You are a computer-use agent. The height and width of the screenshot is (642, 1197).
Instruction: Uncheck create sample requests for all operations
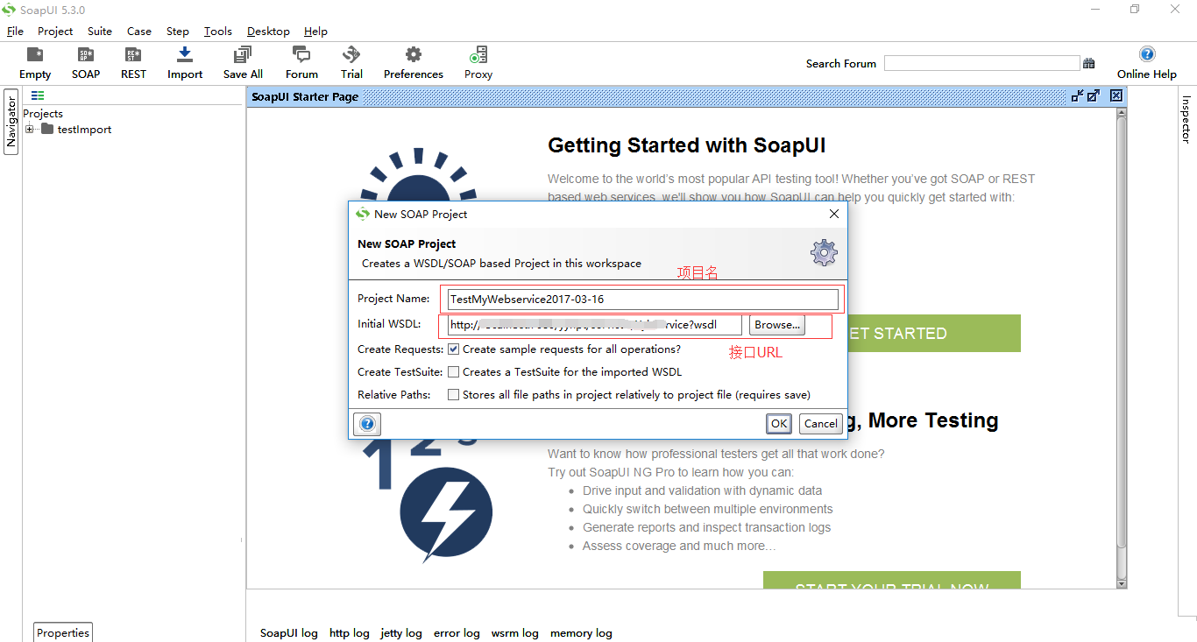[x=453, y=348]
